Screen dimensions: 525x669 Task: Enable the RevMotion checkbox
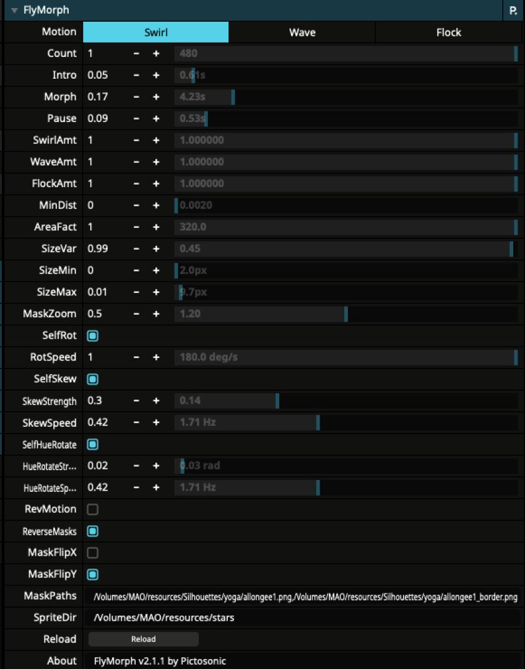click(x=93, y=509)
